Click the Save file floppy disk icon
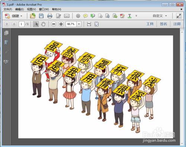The height and width of the screenshot is (147, 186). click(41, 16)
